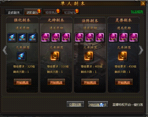Click the 立即扫荡 button
This screenshot has width=148, height=117.
coord(75,104)
